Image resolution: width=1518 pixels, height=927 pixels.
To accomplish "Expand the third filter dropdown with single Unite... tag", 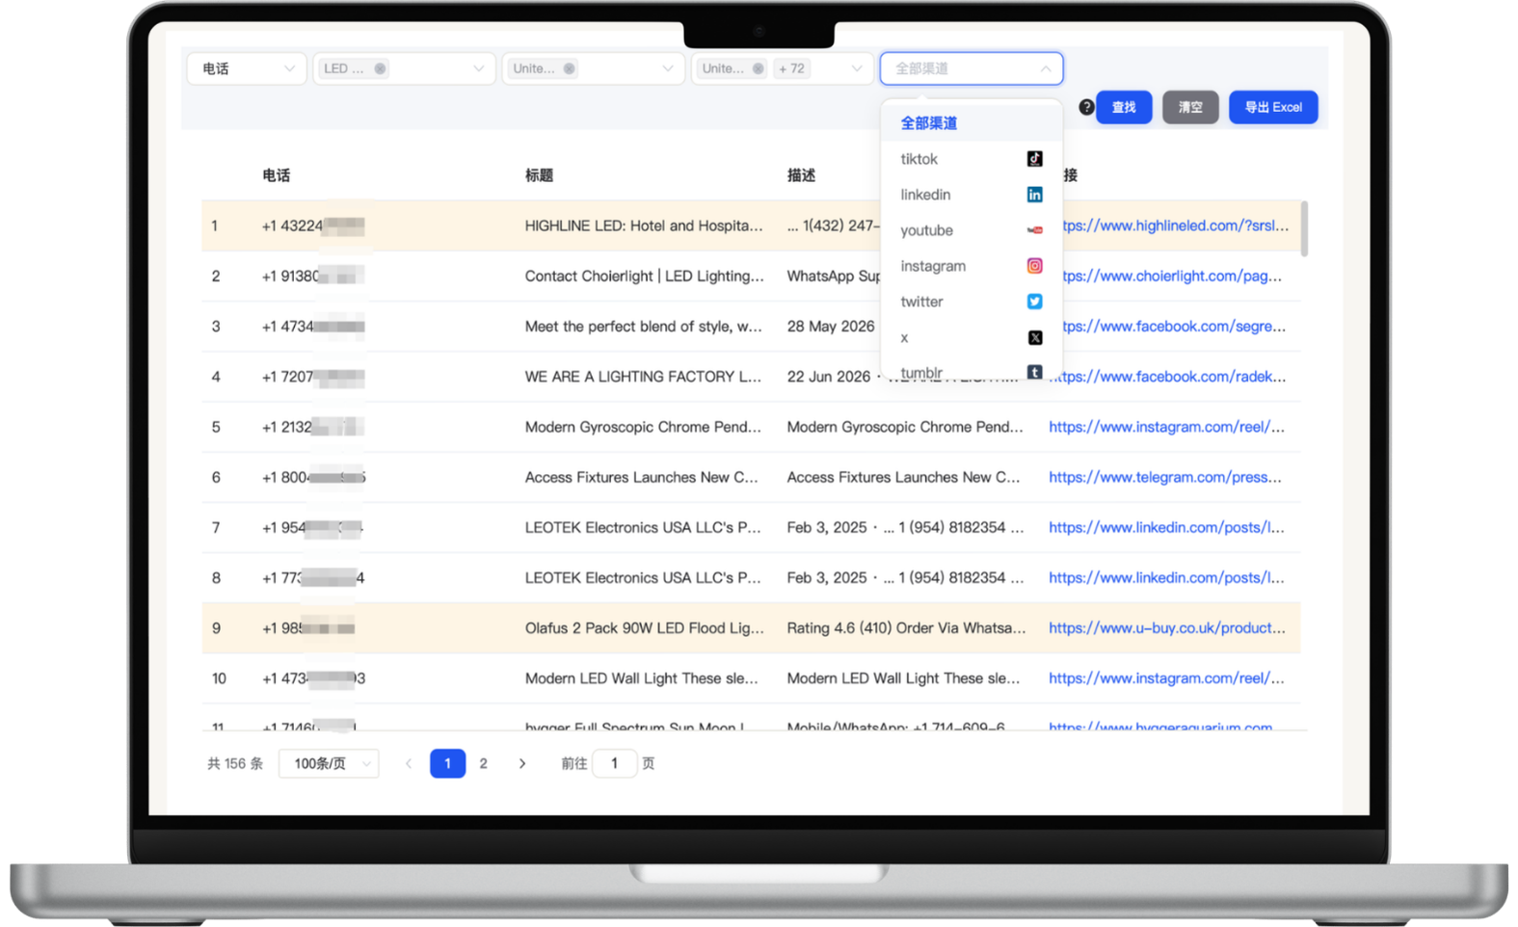I will point(593,68).
